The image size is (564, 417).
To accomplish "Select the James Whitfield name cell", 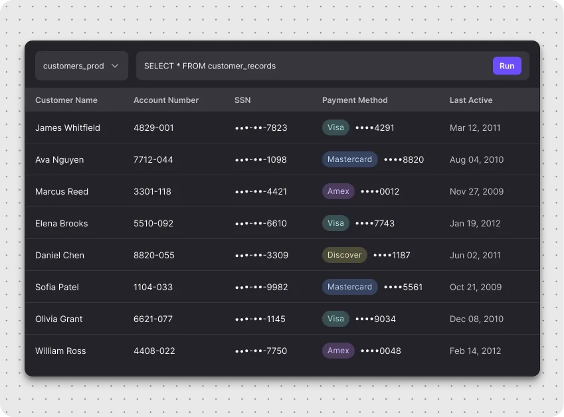I will [x=68, y=127].
